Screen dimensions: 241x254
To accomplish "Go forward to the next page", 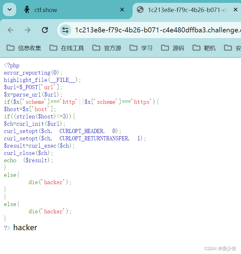I will tap(28, 30).
